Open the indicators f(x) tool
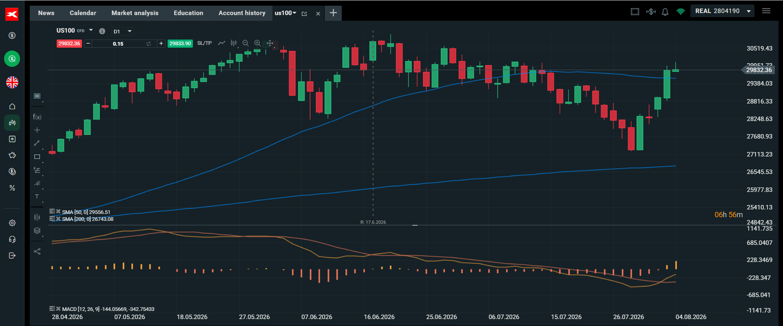 click(37, 117)
